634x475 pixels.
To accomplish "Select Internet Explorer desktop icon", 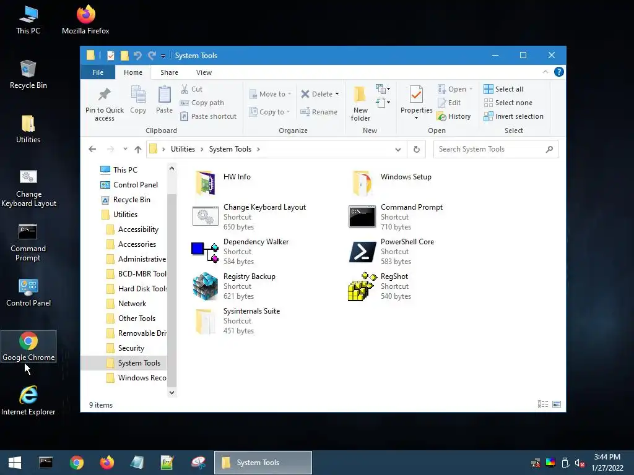I will (28, 400).
